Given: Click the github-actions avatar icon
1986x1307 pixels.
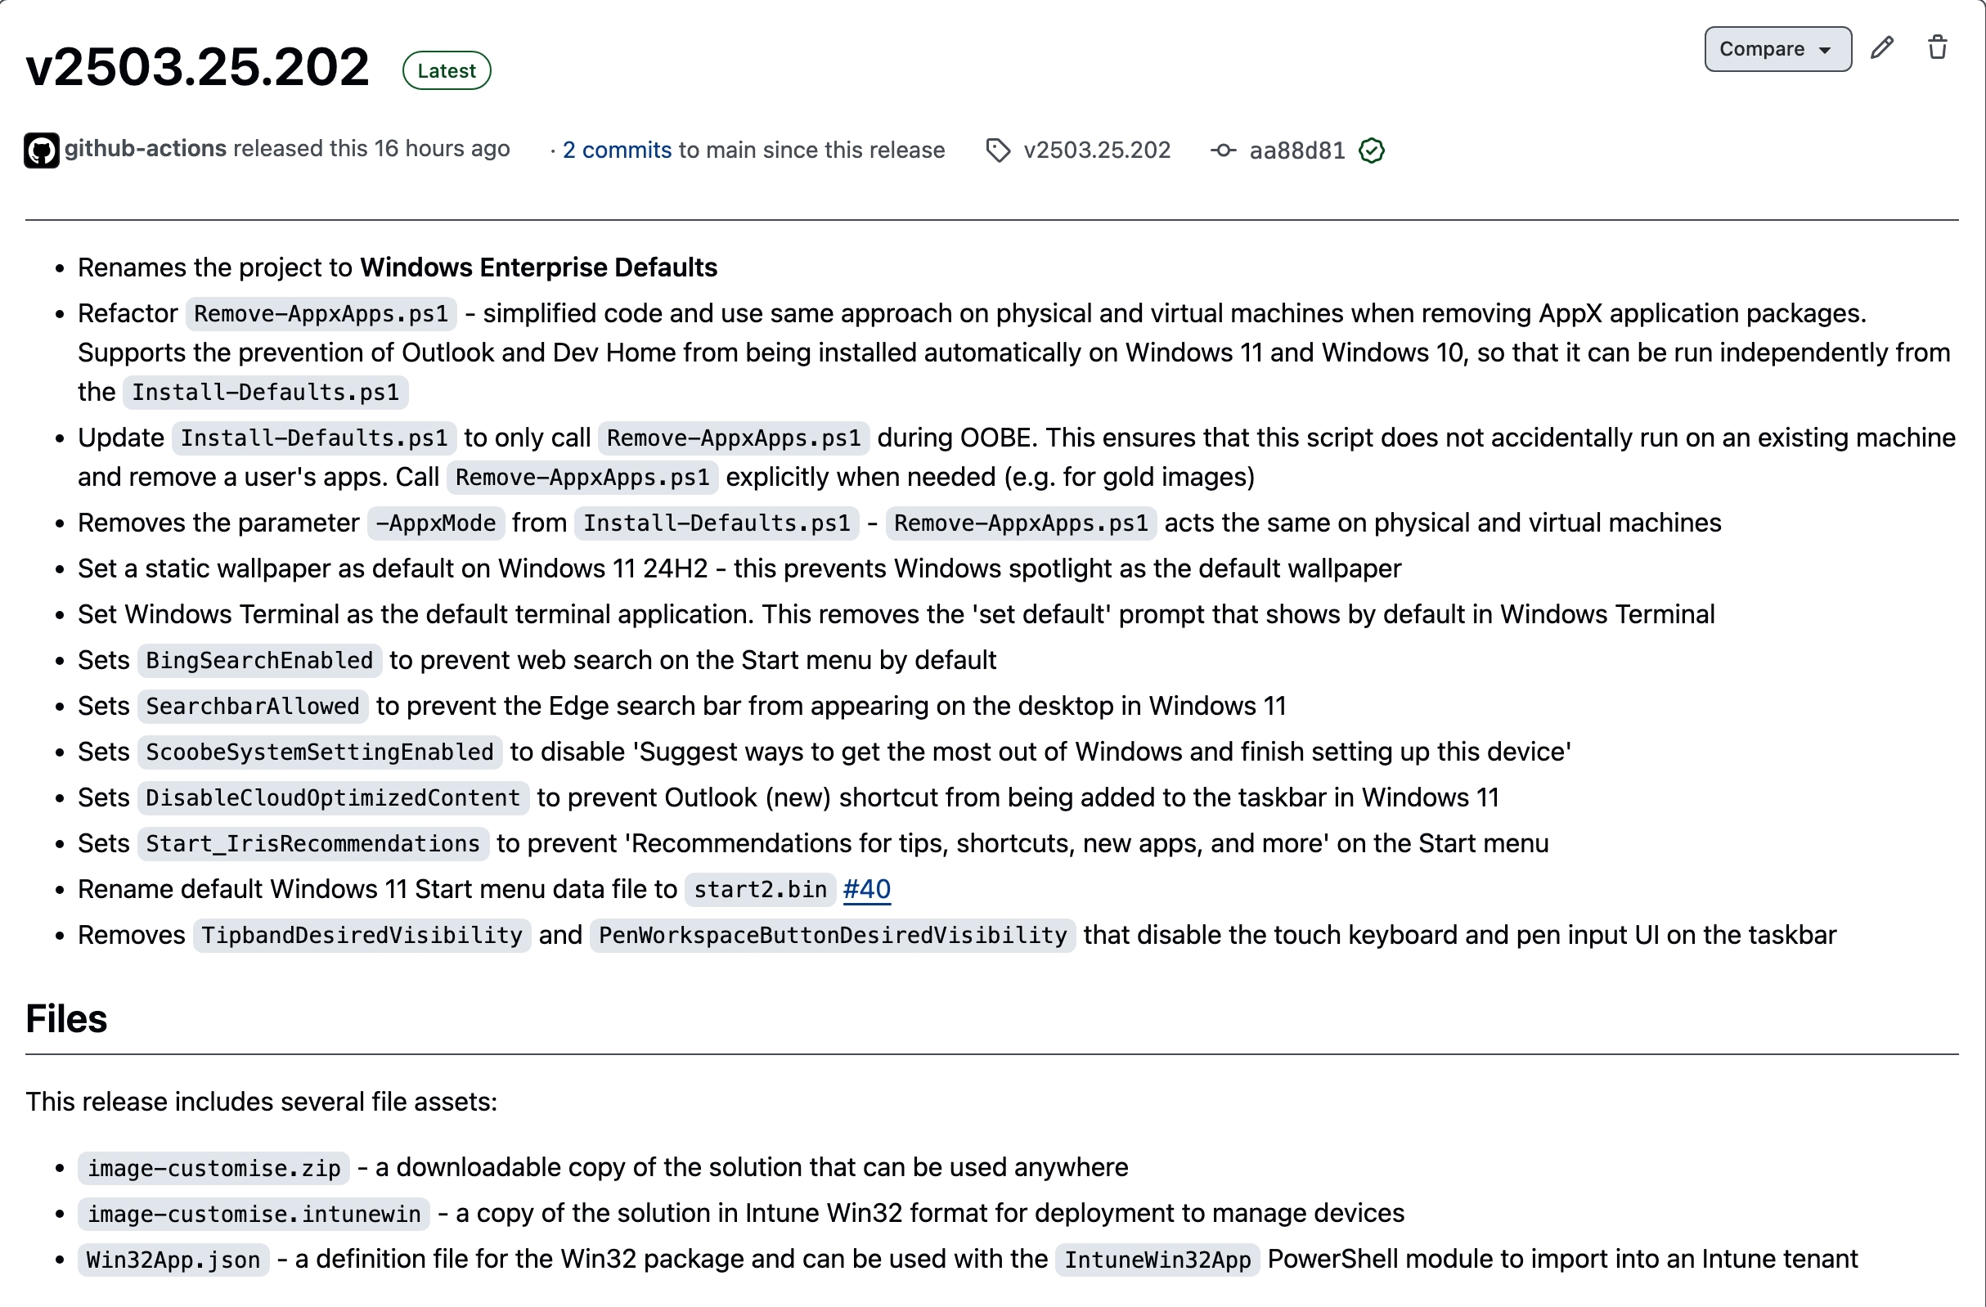Looking at the screenshot, I should pyautogui.click(x=41, y=150).
